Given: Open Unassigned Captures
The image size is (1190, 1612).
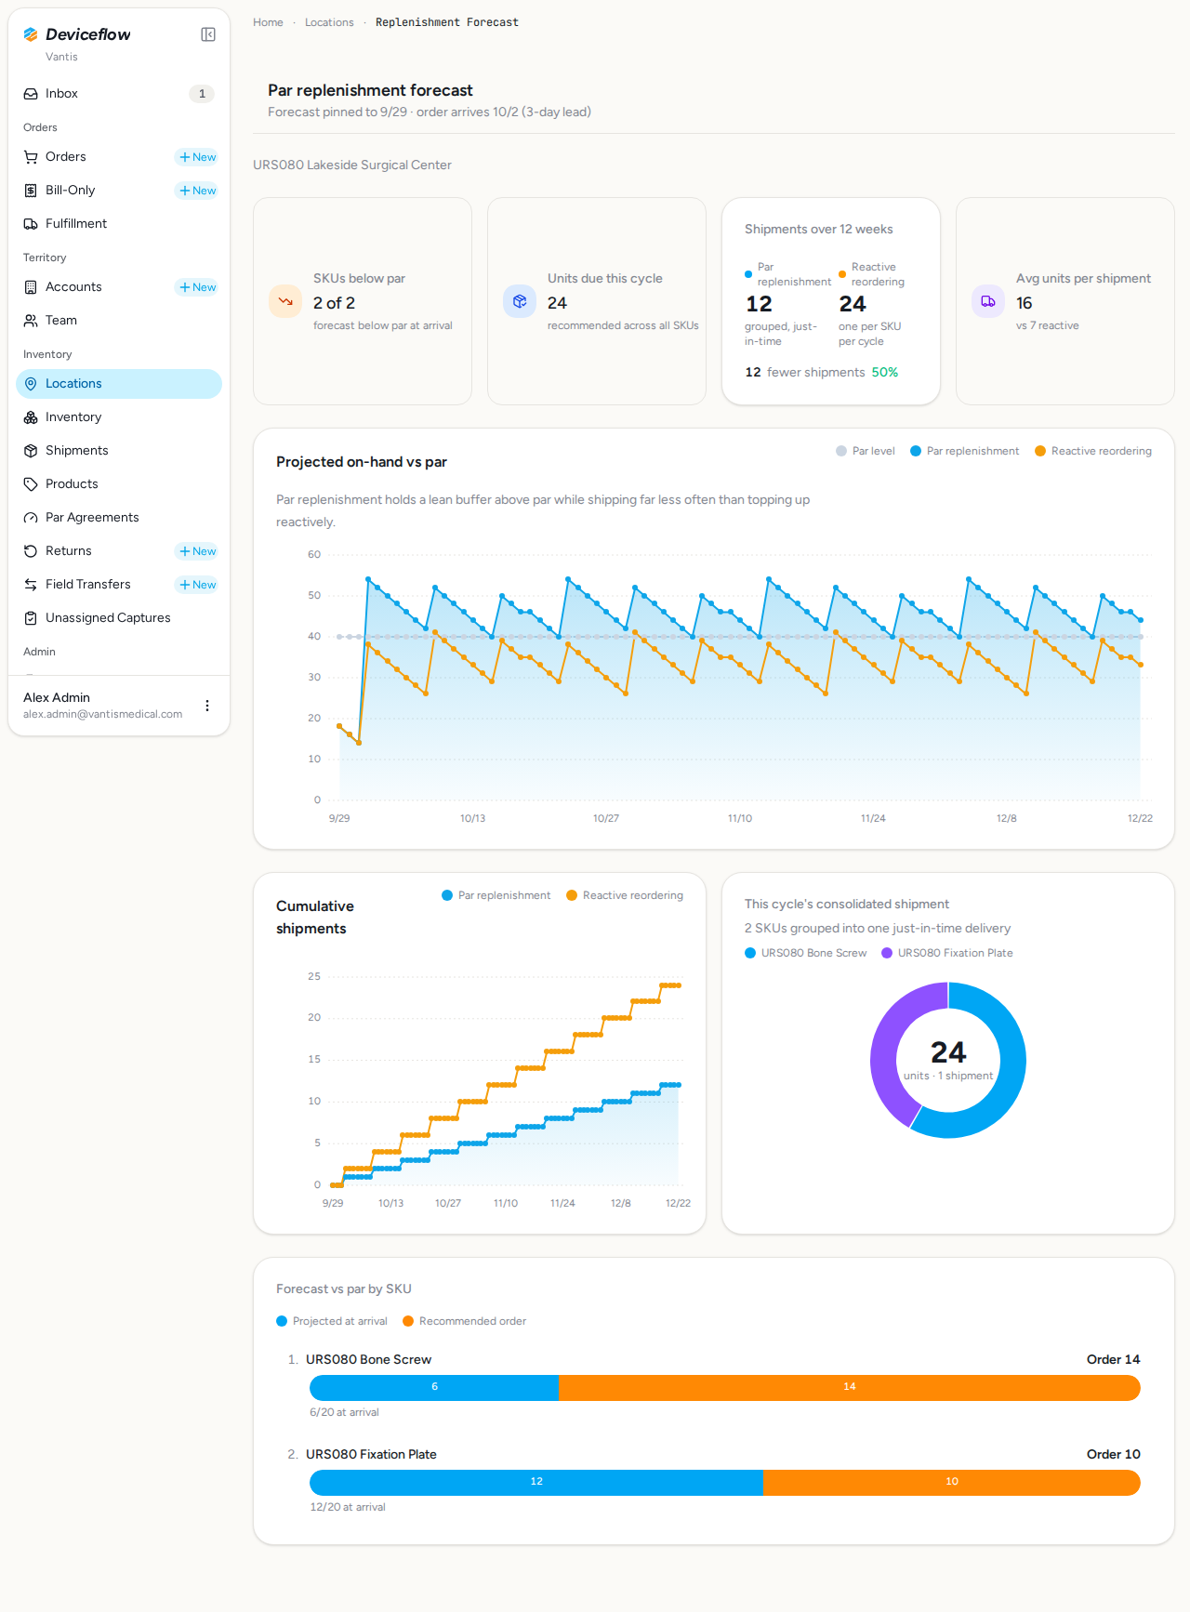Looking at the screenshot, I should pos(119,618).
